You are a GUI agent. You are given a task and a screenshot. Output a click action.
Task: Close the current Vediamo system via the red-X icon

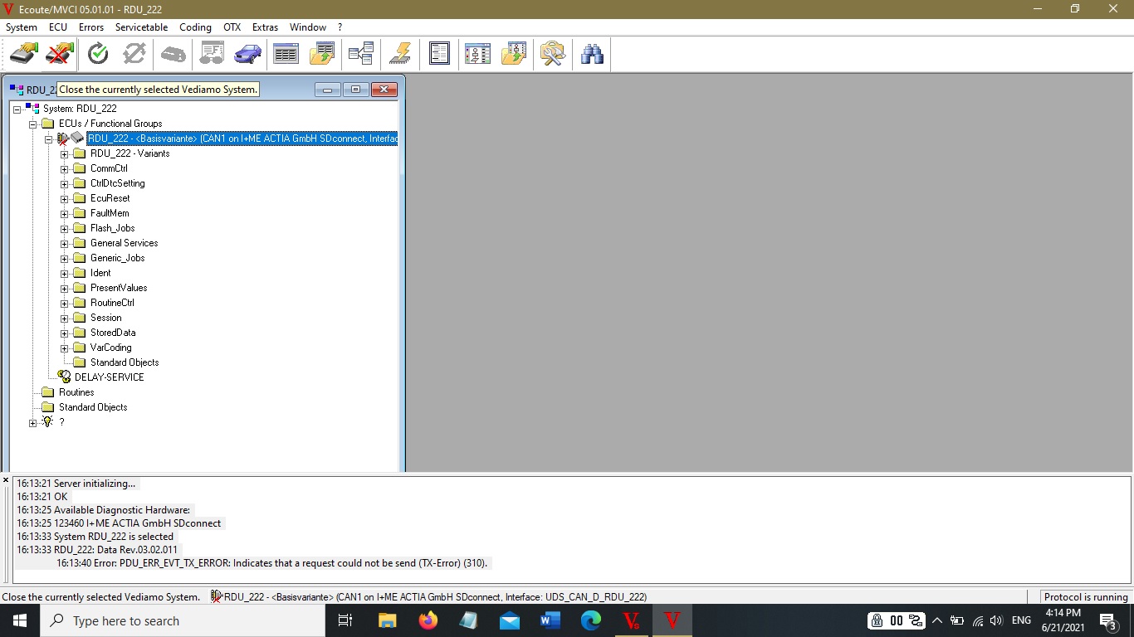coord(60,55)
